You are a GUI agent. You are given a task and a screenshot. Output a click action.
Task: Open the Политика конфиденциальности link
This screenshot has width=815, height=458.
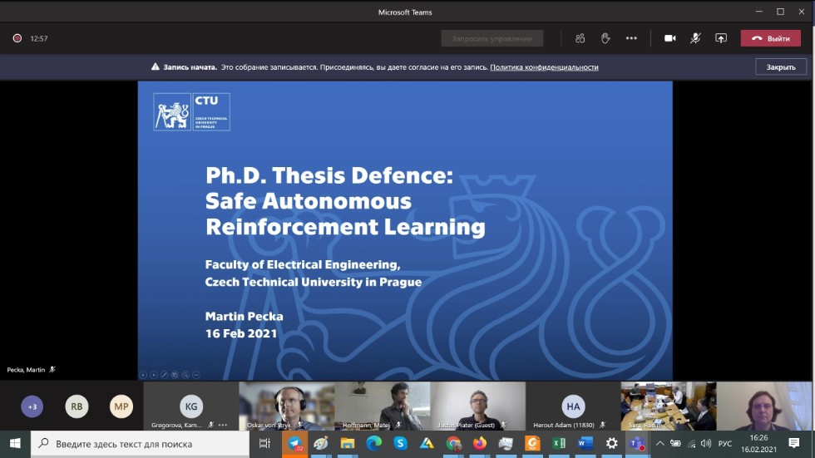click(544, 67)
